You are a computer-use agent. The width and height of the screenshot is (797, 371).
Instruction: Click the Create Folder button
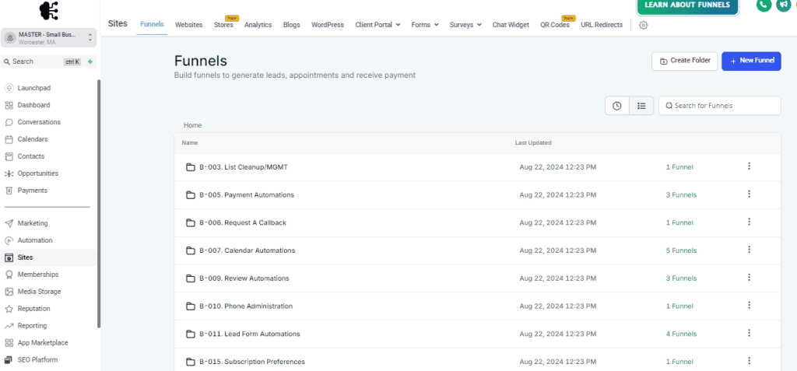tap(685, 61)
